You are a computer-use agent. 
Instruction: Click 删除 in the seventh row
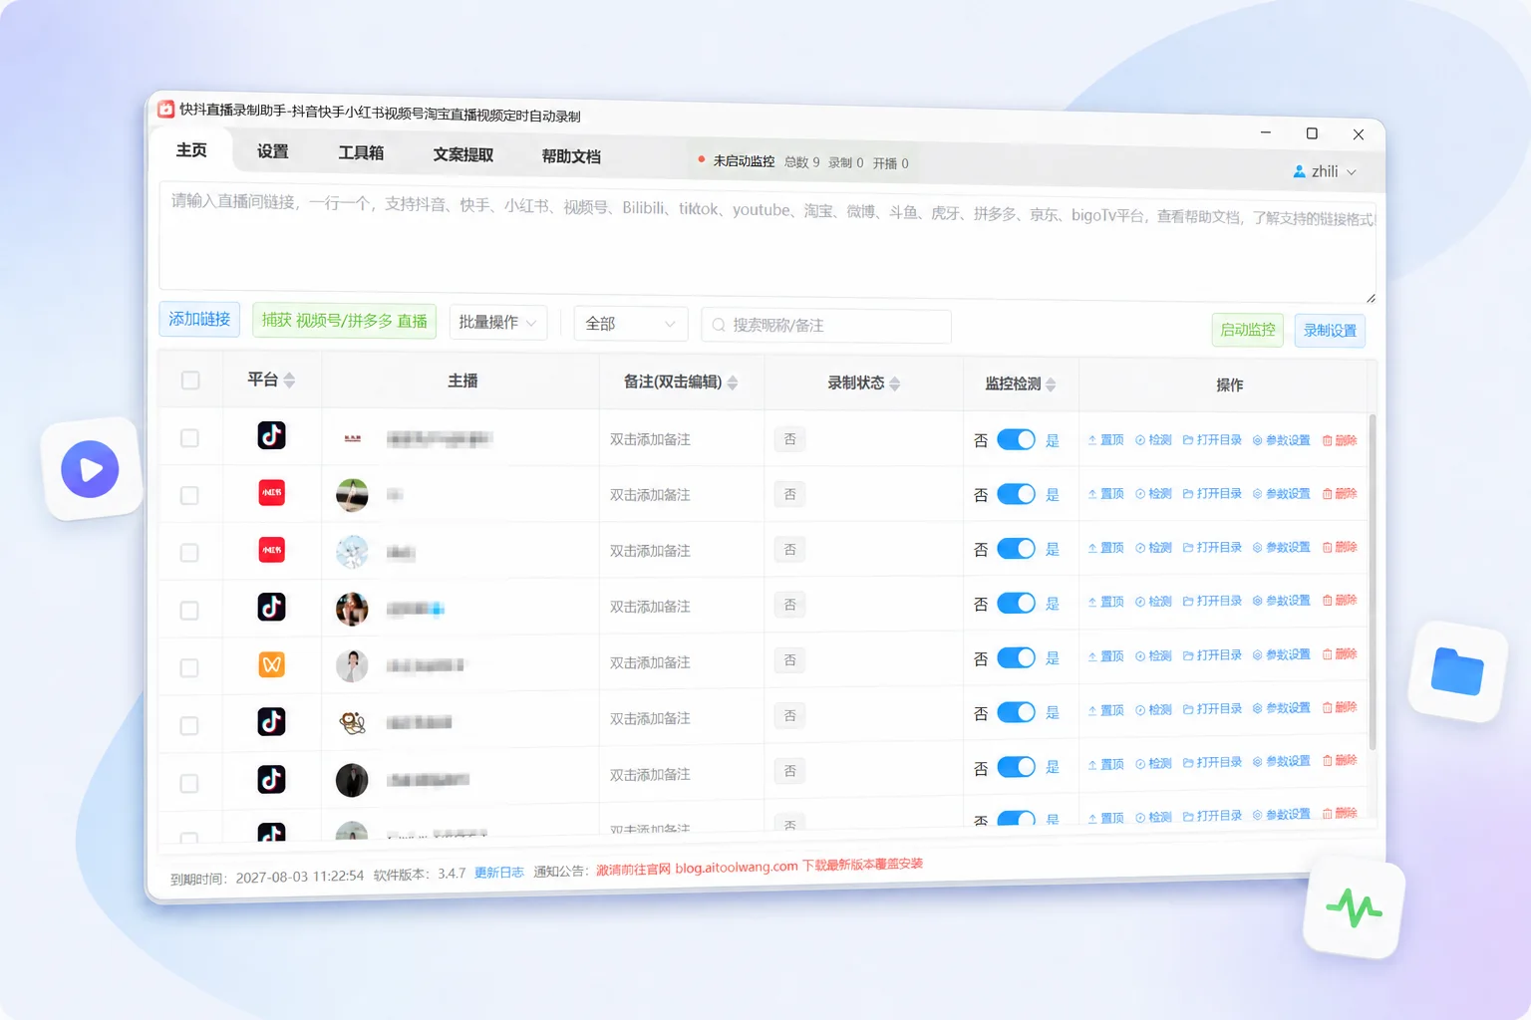click(x=1340, y=760)
